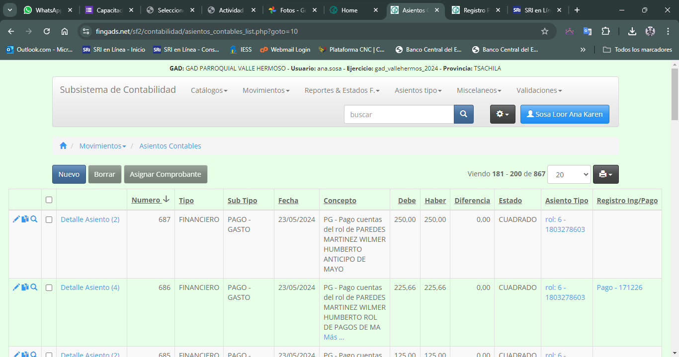Viewport: 679px width, 357px height.
Task: Check the box for asiento 686
Action: (x=49, y=287)
